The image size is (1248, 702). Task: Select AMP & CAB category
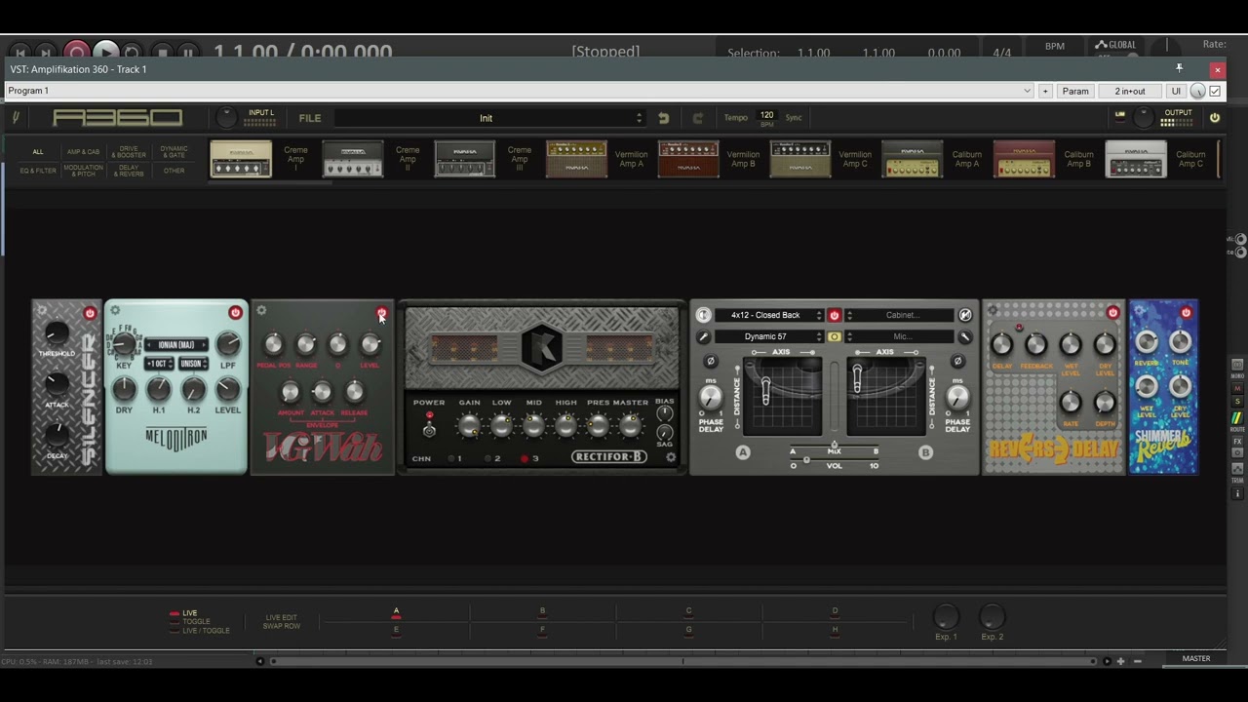pyautogui.click(x=83, y=152)
